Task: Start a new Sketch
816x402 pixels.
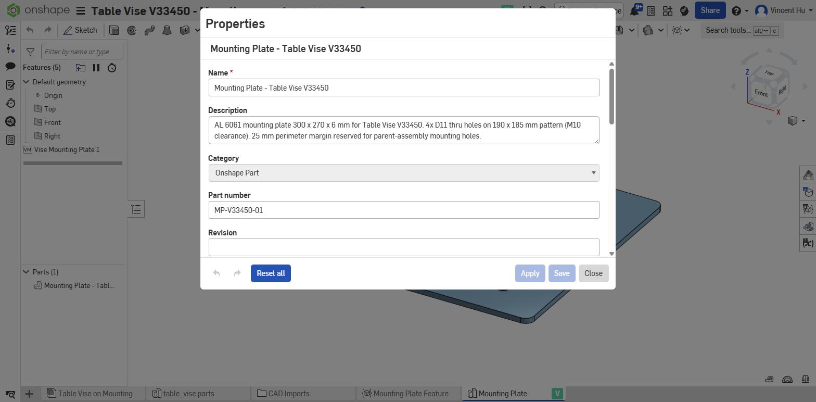Action: (80, 30)
